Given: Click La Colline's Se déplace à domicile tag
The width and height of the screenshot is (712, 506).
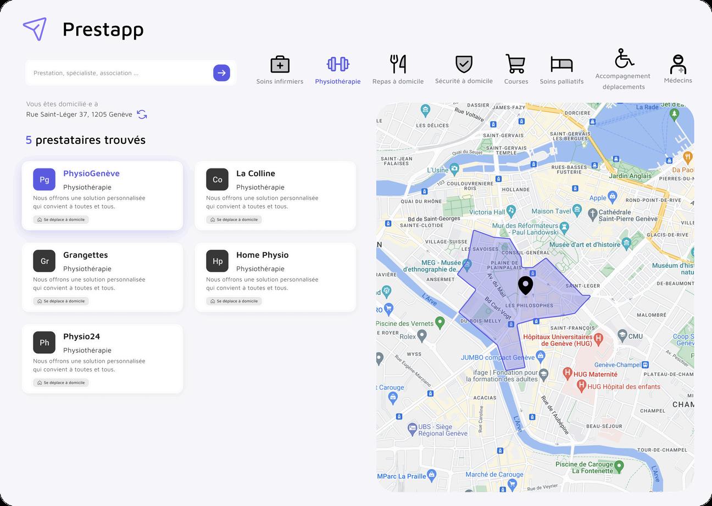Looking at the screenshot, I should tap(234, 220).
